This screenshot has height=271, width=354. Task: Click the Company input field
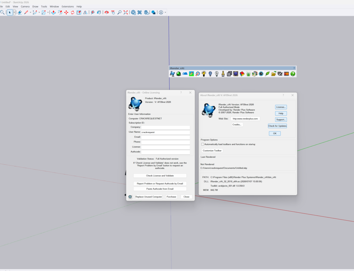[x=166, y=127]
